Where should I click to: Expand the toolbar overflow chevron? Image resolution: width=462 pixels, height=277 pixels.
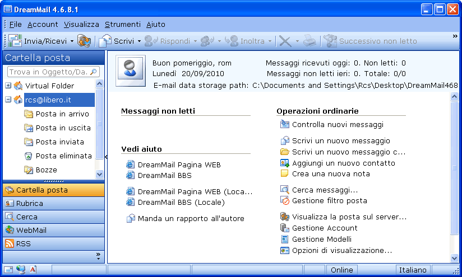tap(455, 36)
